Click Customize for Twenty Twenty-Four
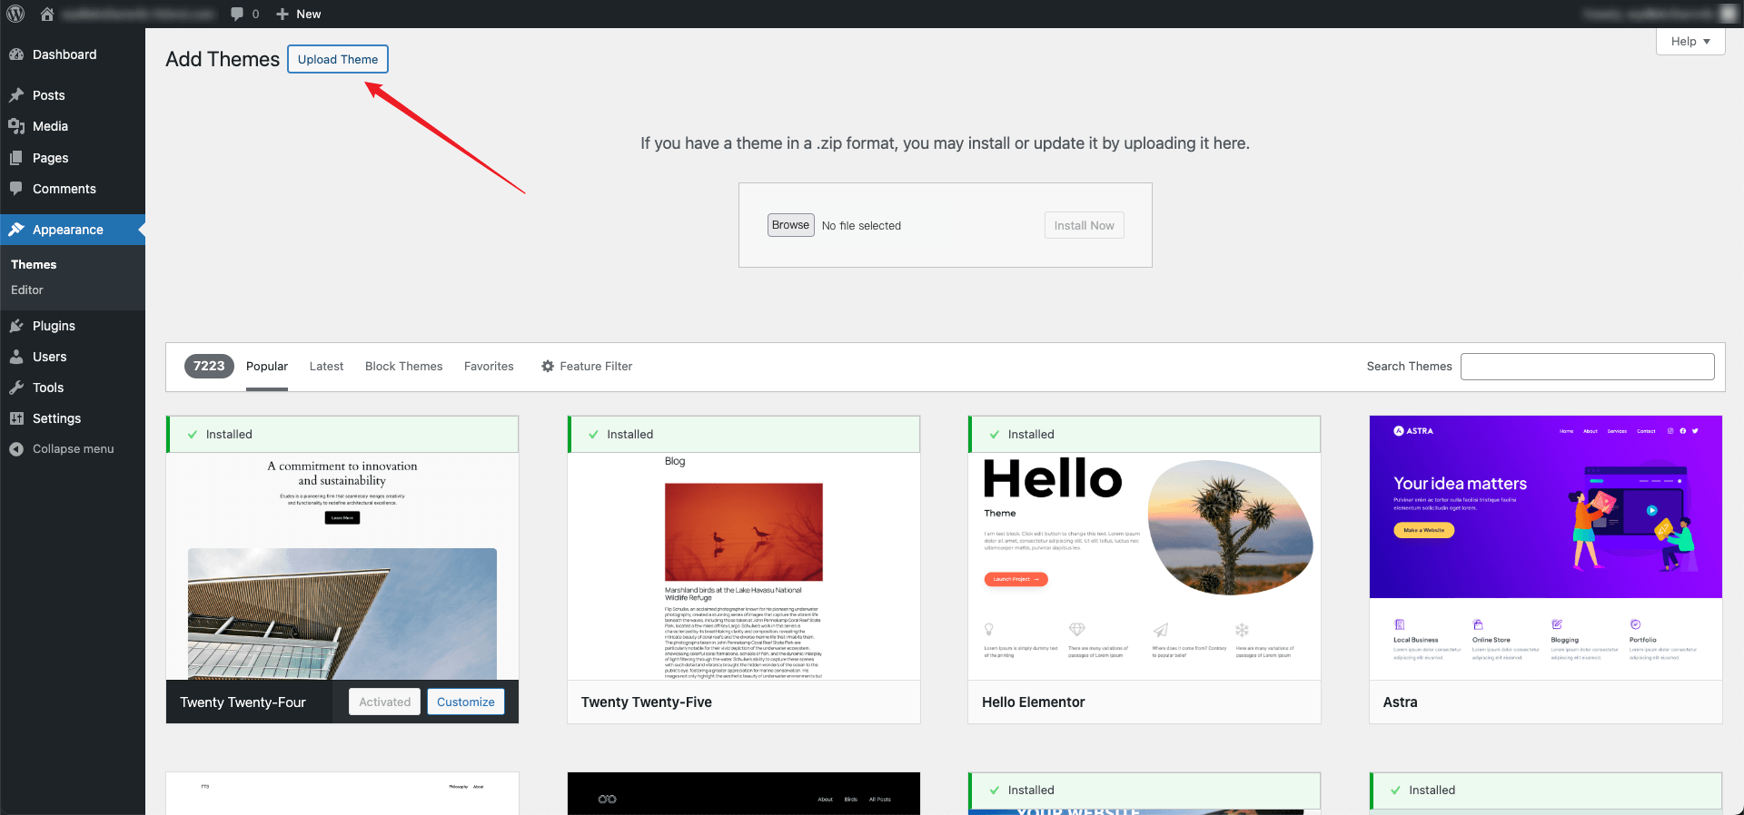This screenshot has height=815, width=1744. click(465, 702)
